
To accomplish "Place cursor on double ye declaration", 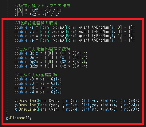I will [75, 40].
